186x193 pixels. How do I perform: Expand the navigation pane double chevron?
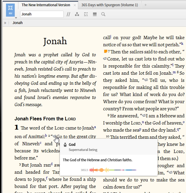(5, 23)
